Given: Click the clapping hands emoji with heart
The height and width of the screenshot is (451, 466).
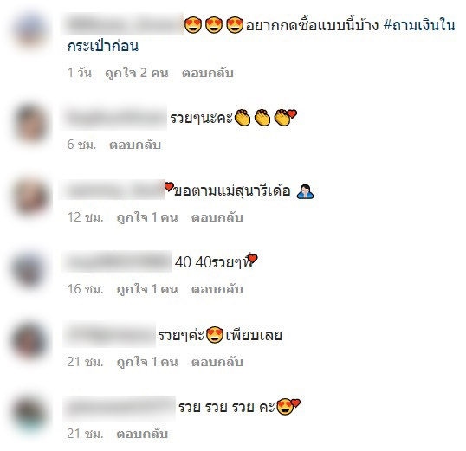Looking at the screenshot, I should click(285, 118).
